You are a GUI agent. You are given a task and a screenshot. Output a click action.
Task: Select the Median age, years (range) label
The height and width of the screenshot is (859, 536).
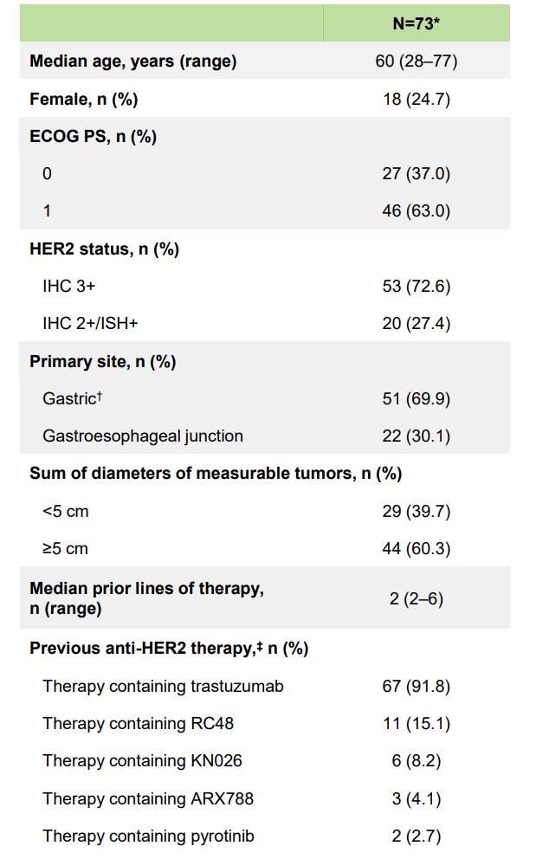pyautogui.click(x=133, y=61)
